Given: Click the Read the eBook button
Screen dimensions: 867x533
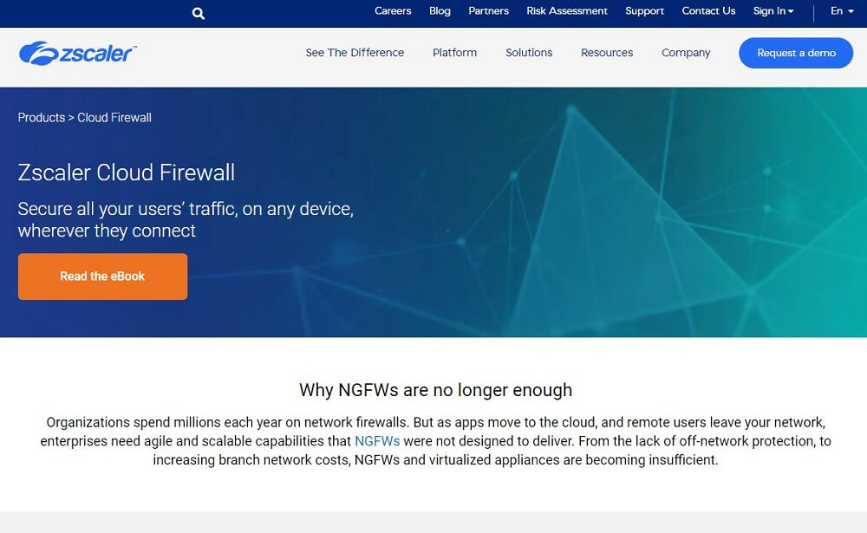Looking at the screenshot, I should click(102, 276).
